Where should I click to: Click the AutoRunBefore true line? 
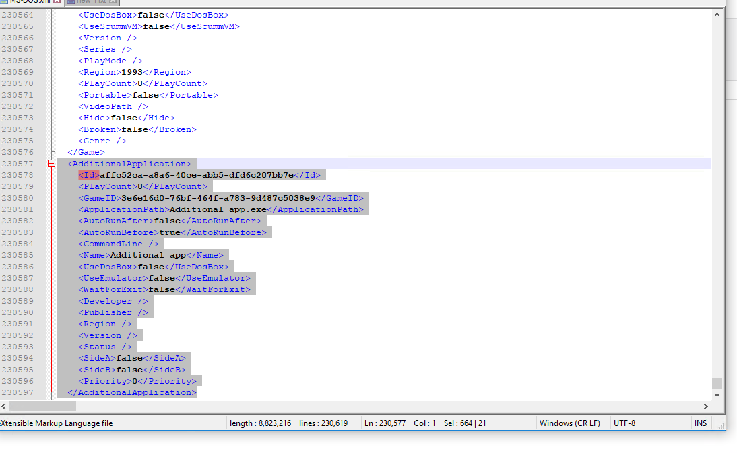coord(172,232)
